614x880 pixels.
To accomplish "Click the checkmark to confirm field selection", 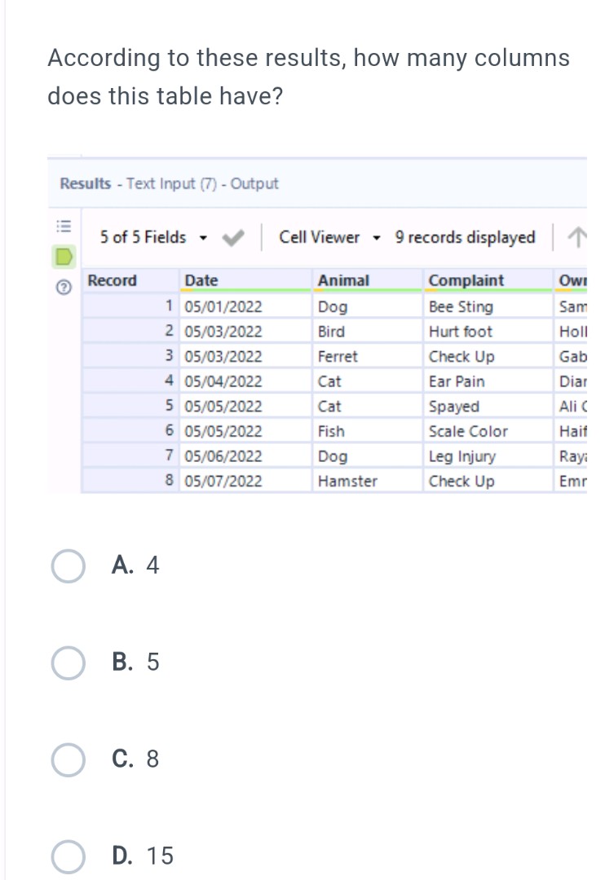I will pyautogui.click(x=232, y=237).
